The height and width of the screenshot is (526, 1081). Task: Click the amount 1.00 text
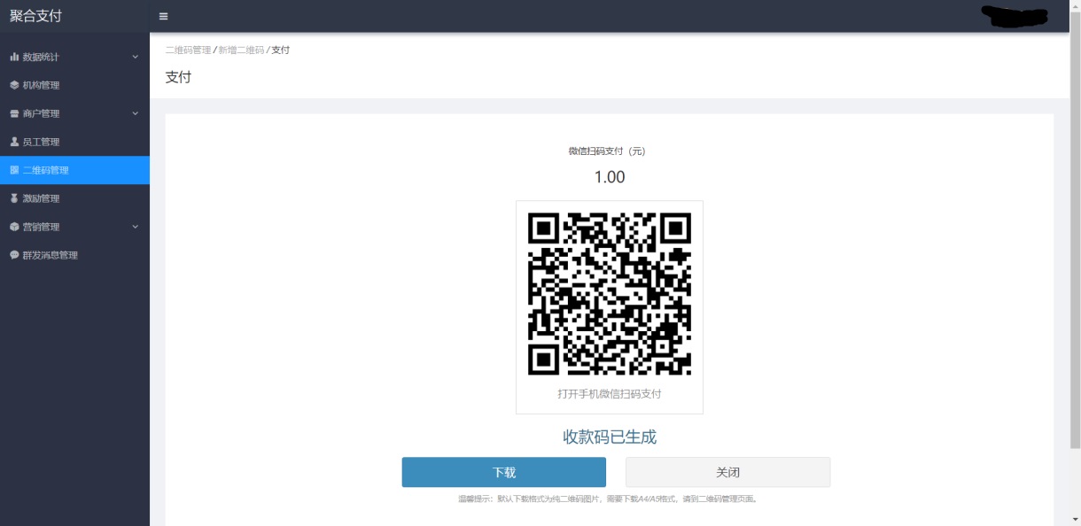pos(610,177)
